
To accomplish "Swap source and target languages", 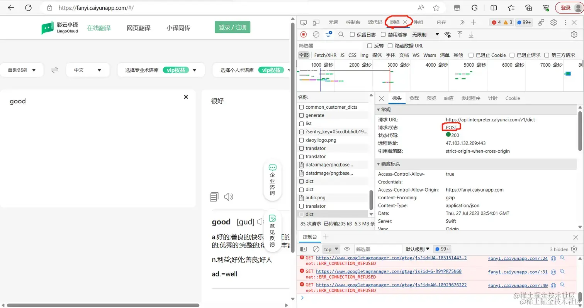I will [55, 70].
